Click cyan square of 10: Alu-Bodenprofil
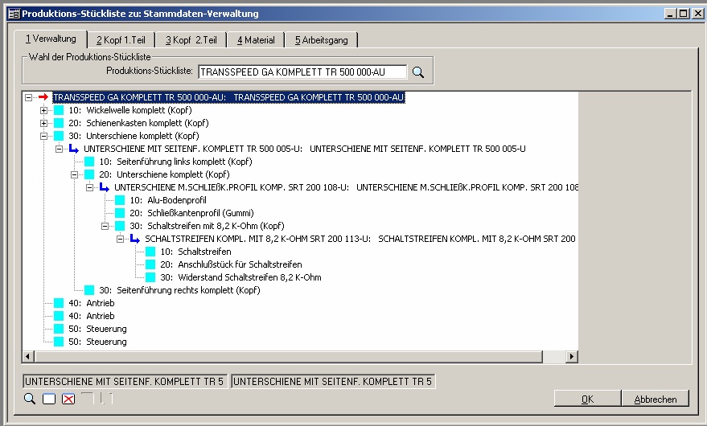707x426 pixels. 120,199
